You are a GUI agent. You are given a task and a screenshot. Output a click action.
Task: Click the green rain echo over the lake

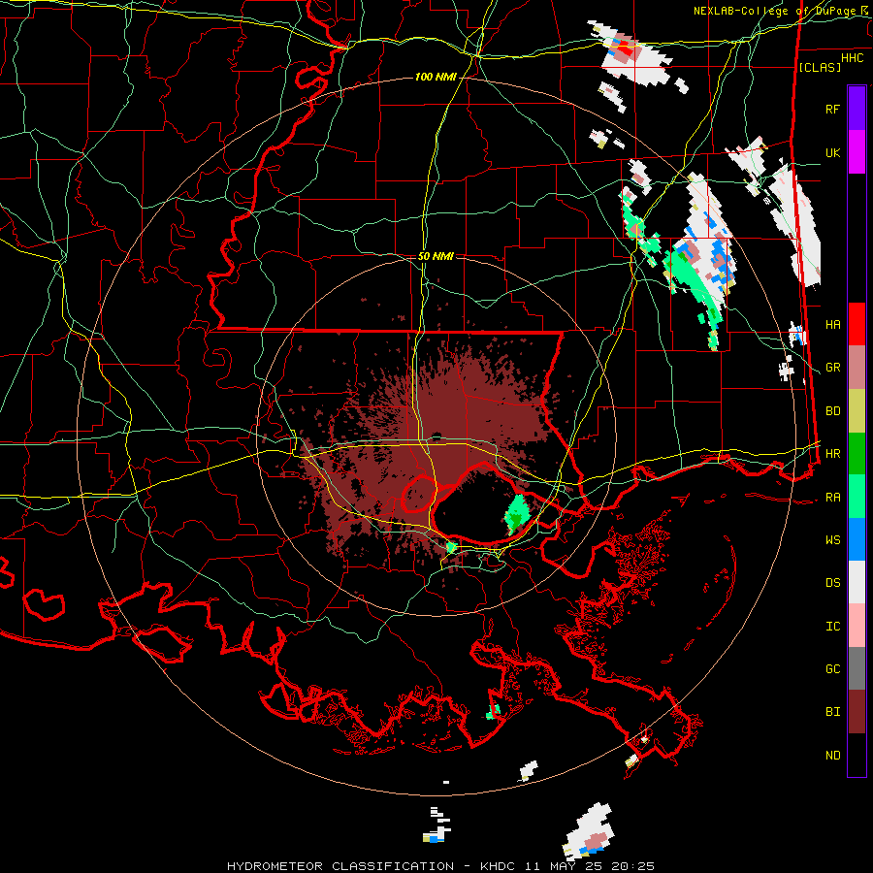click(x=517, y=513)
